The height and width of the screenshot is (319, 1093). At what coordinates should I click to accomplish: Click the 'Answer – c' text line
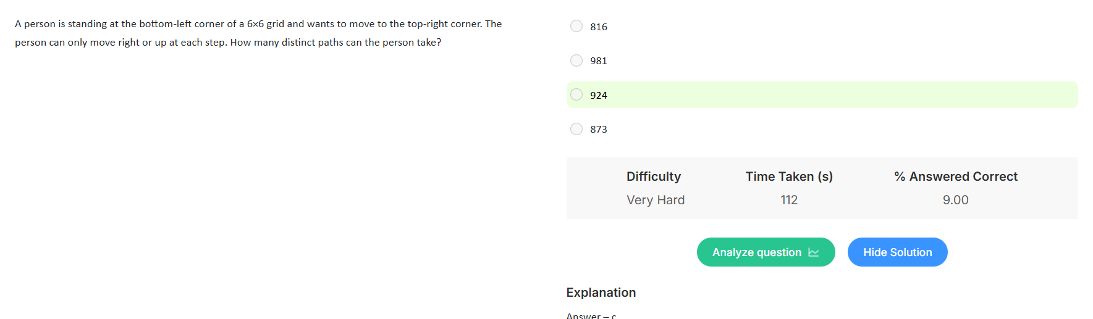[x=591, y=315]
